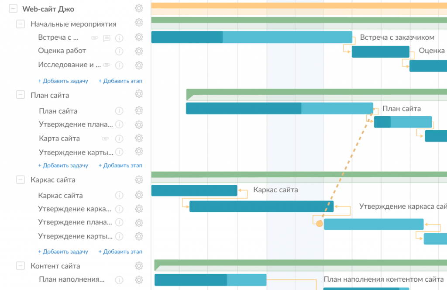Collapse the План сайта group
This screenshot has height=290, width=447.
tap(21, 95)
